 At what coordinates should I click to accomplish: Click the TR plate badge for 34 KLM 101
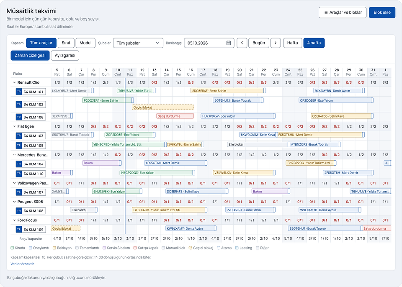click(x=19, y=92)
